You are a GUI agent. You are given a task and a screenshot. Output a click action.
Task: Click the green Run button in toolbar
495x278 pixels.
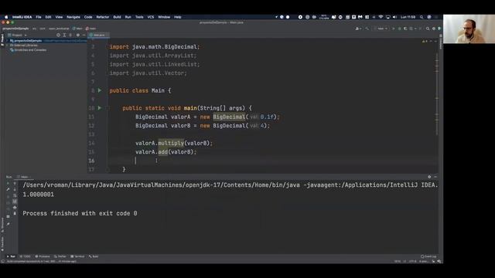[x=394, y=29]
